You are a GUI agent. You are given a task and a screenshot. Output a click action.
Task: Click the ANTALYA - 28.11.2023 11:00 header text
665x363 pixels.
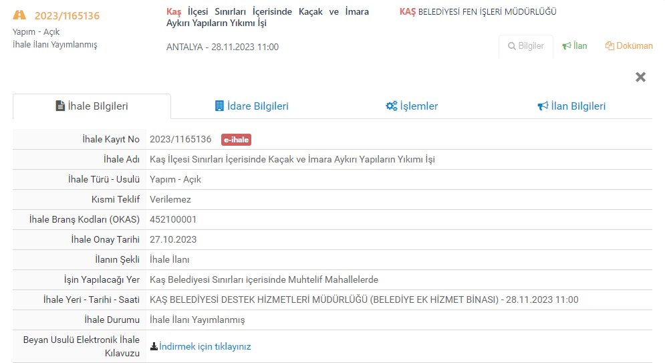pos(223,47)
